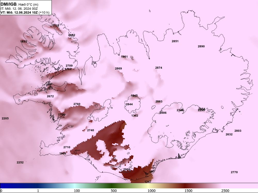
Task: Click the value 2346 on the map
Action: pyautogui.click(x=180, y=110)
